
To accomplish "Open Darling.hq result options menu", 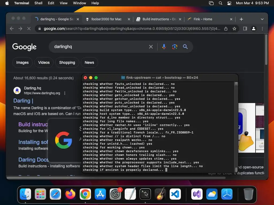I will 65,93.
